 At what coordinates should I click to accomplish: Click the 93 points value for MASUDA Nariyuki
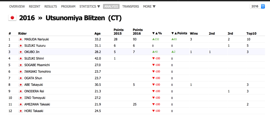point(134,39)
